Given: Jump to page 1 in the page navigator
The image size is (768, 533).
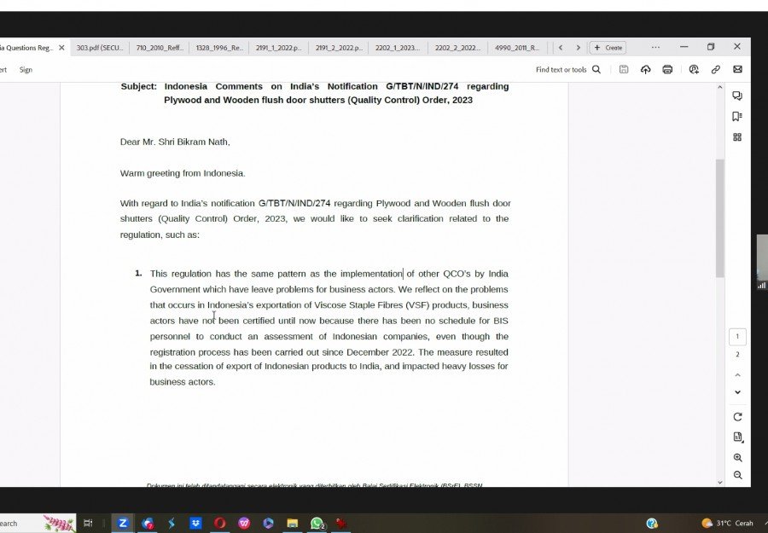Looking at the screenshot, I should point(737,336).
